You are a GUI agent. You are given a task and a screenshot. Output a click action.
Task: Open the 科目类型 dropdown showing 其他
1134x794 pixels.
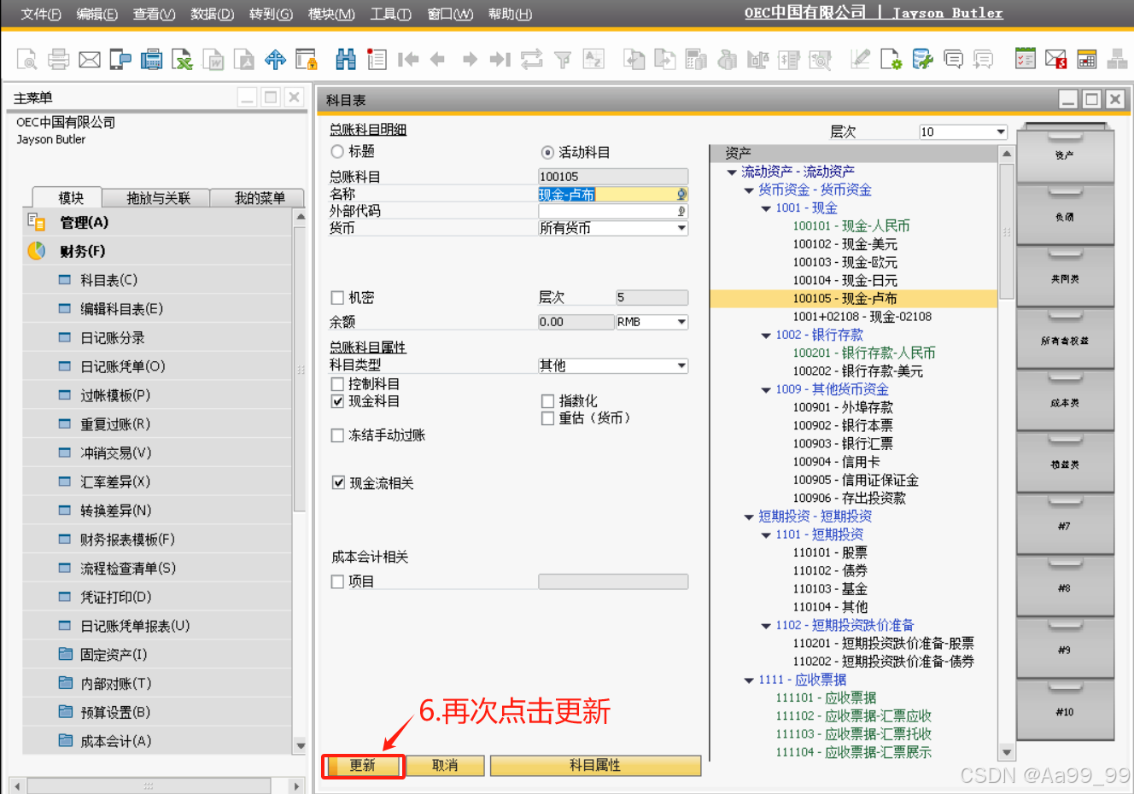[613, 365]
